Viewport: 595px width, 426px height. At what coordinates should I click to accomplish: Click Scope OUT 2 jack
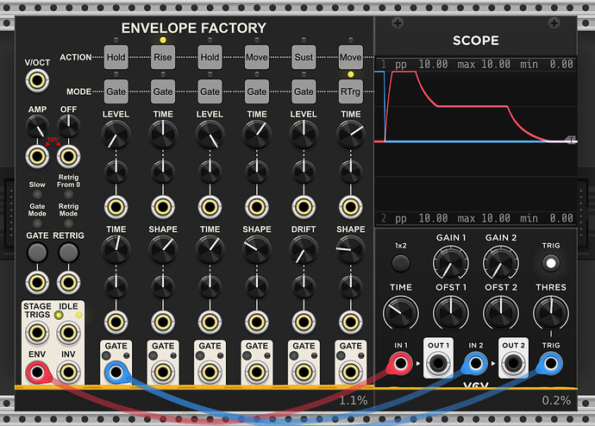point(513,363)
